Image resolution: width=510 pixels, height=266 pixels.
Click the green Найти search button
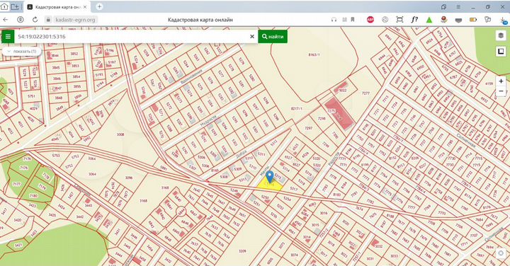coord(273,36)
